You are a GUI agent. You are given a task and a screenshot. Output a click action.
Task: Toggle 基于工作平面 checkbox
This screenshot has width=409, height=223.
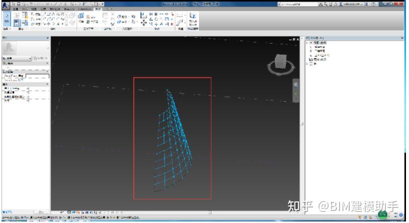28,89
